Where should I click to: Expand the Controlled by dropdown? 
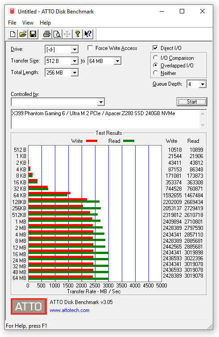(101, 102)
